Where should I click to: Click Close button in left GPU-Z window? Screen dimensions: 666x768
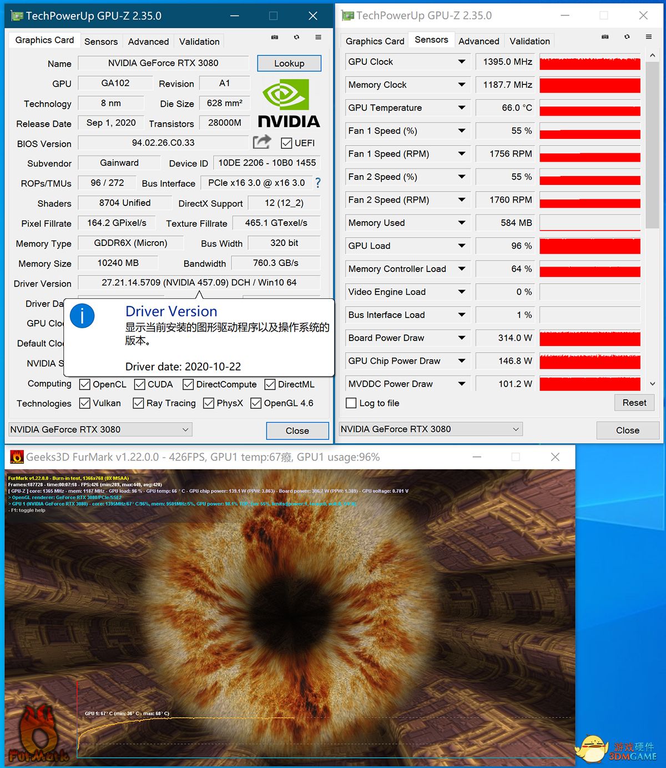(x=297, y=431)
